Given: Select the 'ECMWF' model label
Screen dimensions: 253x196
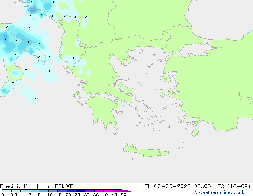Looking at the screenshot, I should [64, 186].
